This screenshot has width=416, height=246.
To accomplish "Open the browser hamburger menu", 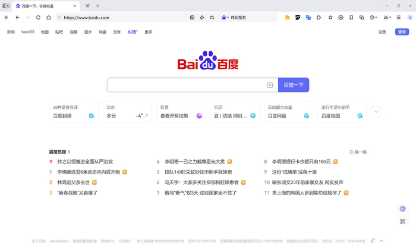I will 399,17.
